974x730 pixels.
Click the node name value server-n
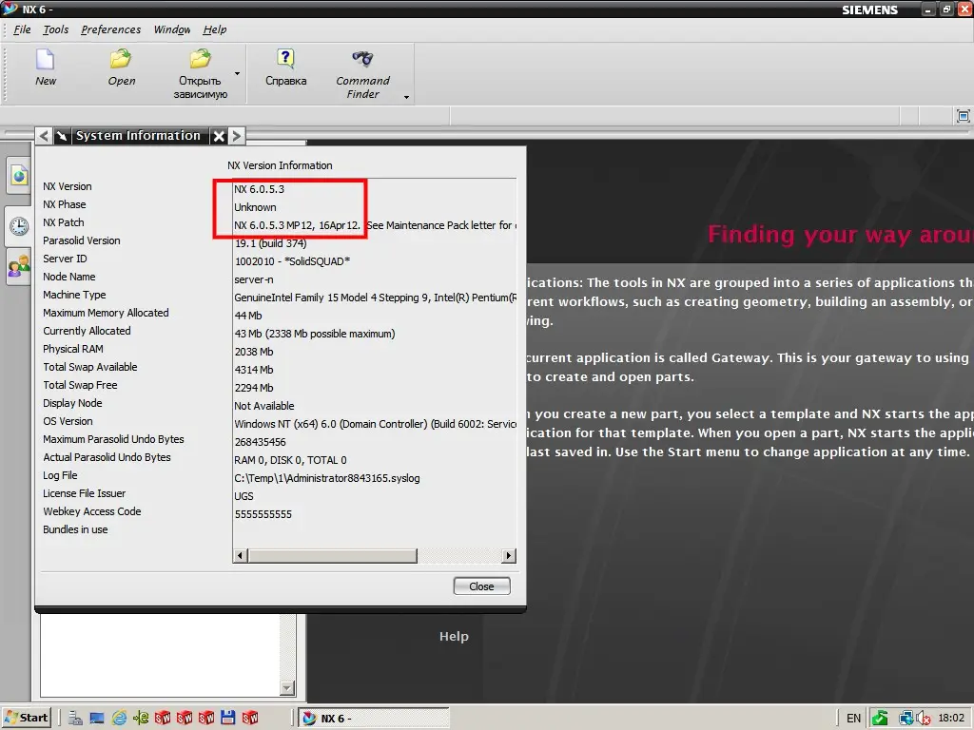(253, 279)
